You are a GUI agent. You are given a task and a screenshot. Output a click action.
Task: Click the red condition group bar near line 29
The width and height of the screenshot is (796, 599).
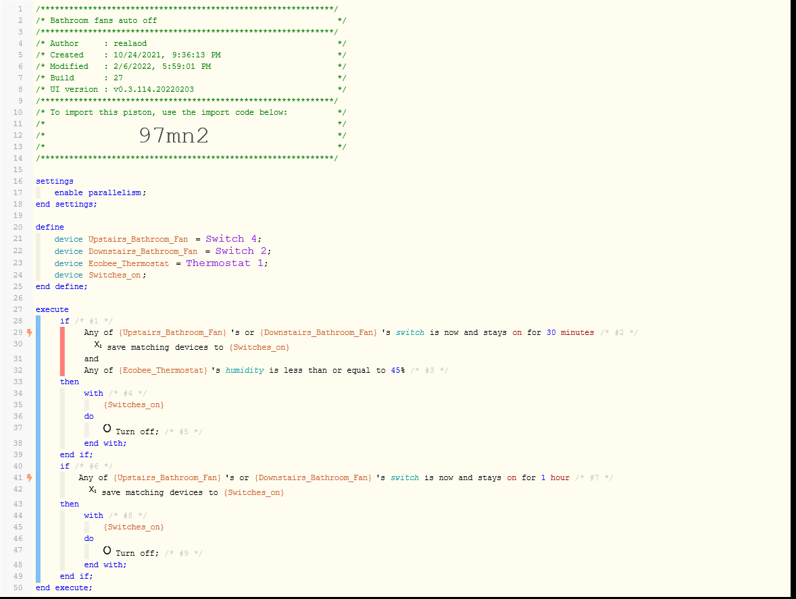click(x=62, y=350)
